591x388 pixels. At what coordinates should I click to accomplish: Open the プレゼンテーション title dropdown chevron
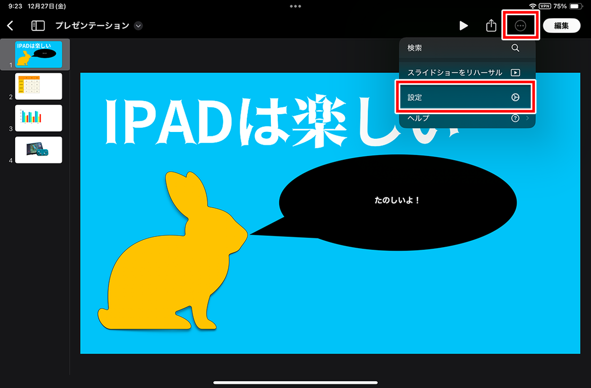click(138, 26)
